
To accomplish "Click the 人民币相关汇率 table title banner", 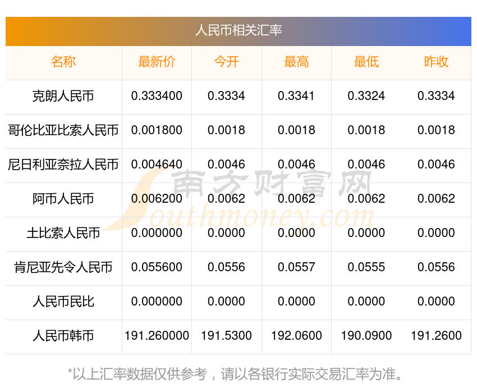I will coord(238,31).
